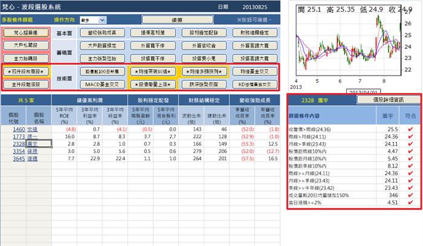Select the red value (4.8) in row 1460
The width and height of the screenshot is (423, 246).
pos(71,129)
